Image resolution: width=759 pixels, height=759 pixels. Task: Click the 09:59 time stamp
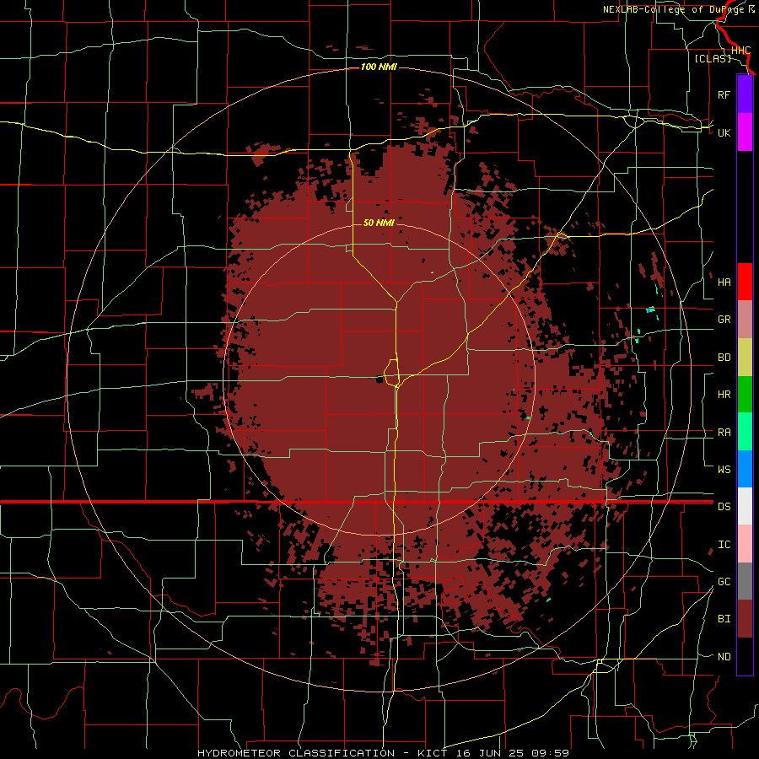click(549, 753)
